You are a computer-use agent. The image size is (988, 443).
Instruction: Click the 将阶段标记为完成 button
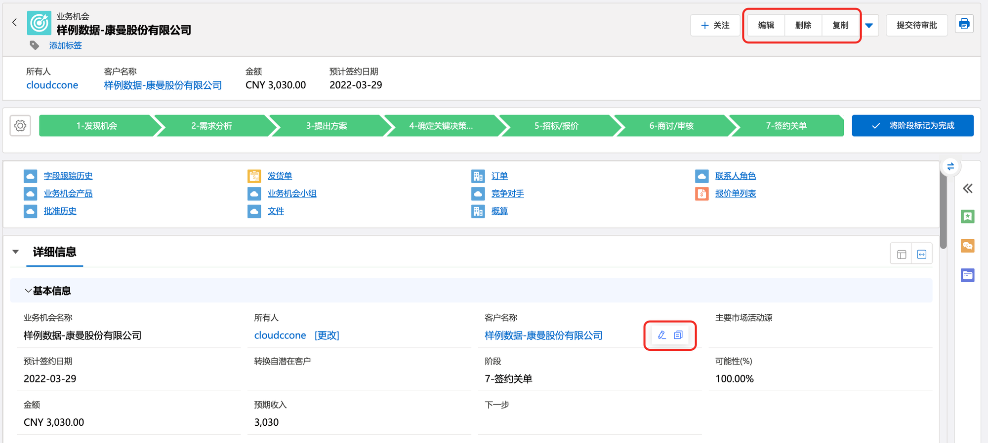(x=912, y=126)
